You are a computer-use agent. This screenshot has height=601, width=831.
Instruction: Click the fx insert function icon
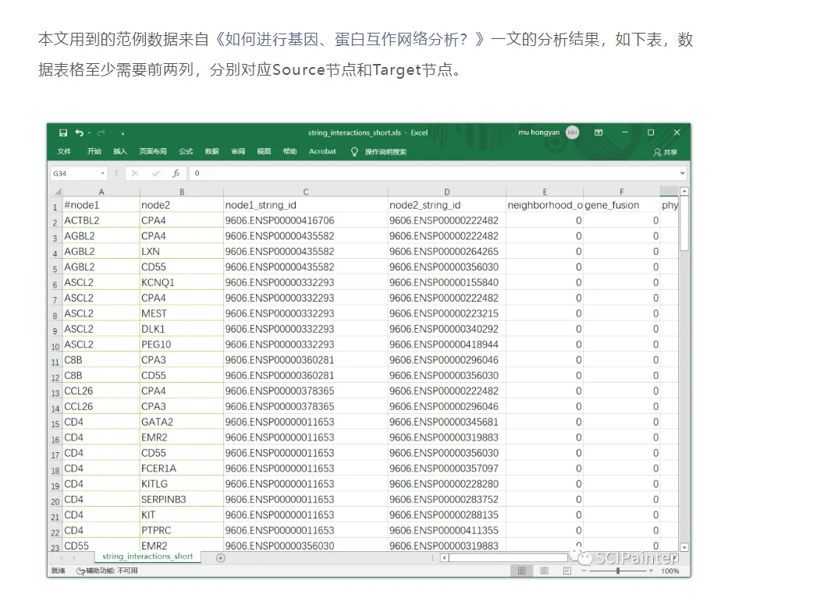click(x=176, y=173)
